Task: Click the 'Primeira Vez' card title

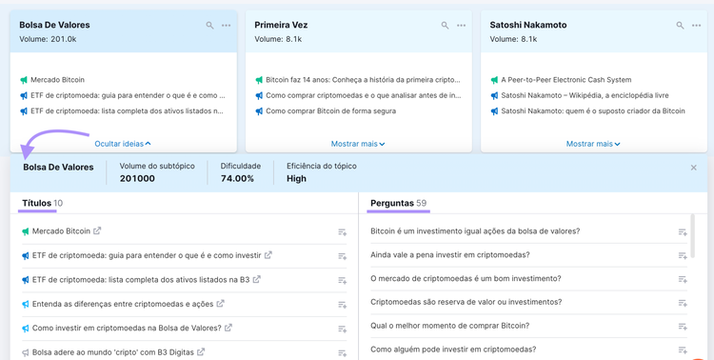Action: click(x=281, y=25)
